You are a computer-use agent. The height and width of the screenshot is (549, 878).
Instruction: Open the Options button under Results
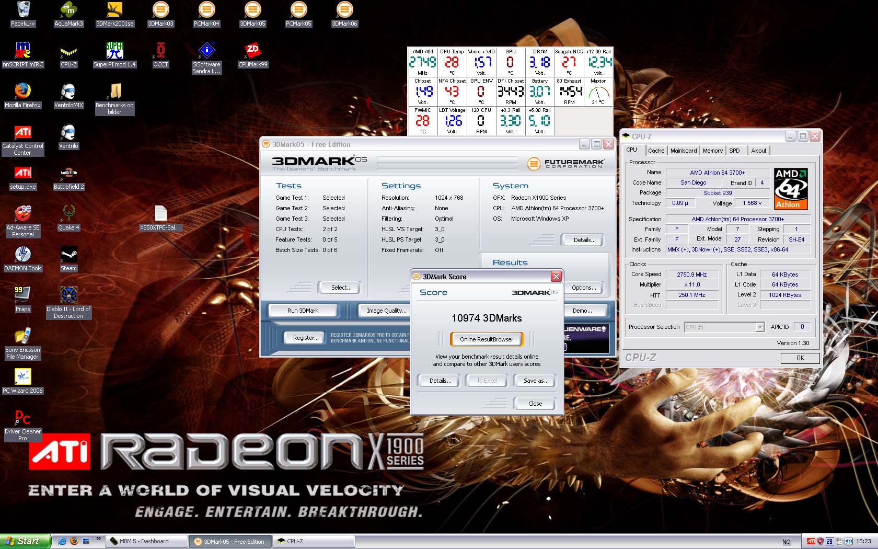pos(583,288)
